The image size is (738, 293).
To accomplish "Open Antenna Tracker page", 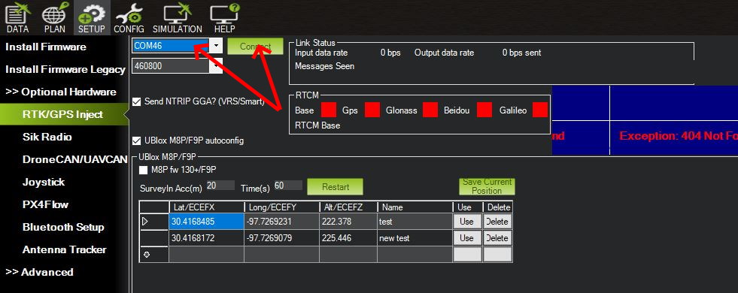I will click(x=65, y=249).
